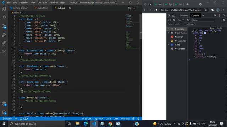This screenshot has width=227, height=127.
Task: Click the Windows taskbar search box
Action: [37, 124]
